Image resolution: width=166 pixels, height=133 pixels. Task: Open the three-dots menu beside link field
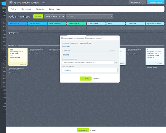pos(116,63)
